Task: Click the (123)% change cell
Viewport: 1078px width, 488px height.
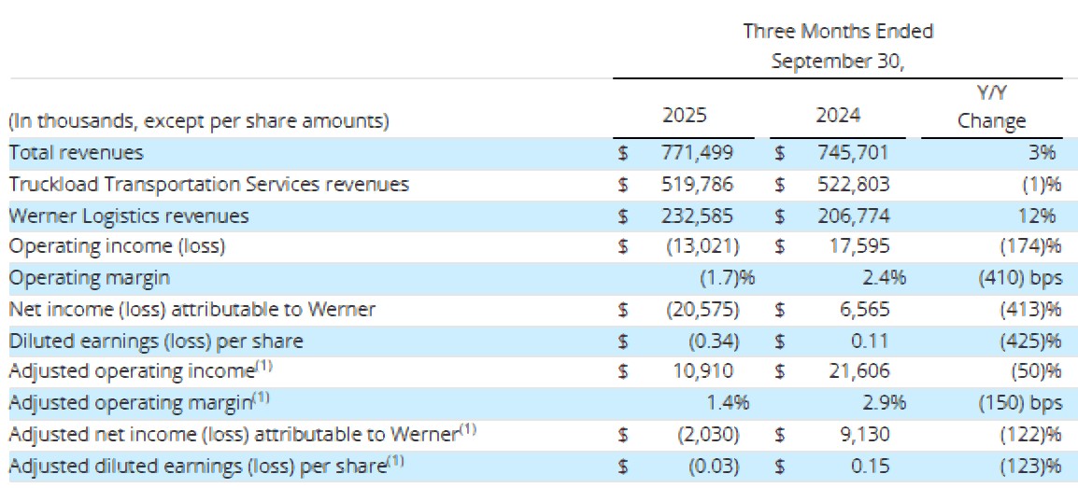Action: [1030, 466]
